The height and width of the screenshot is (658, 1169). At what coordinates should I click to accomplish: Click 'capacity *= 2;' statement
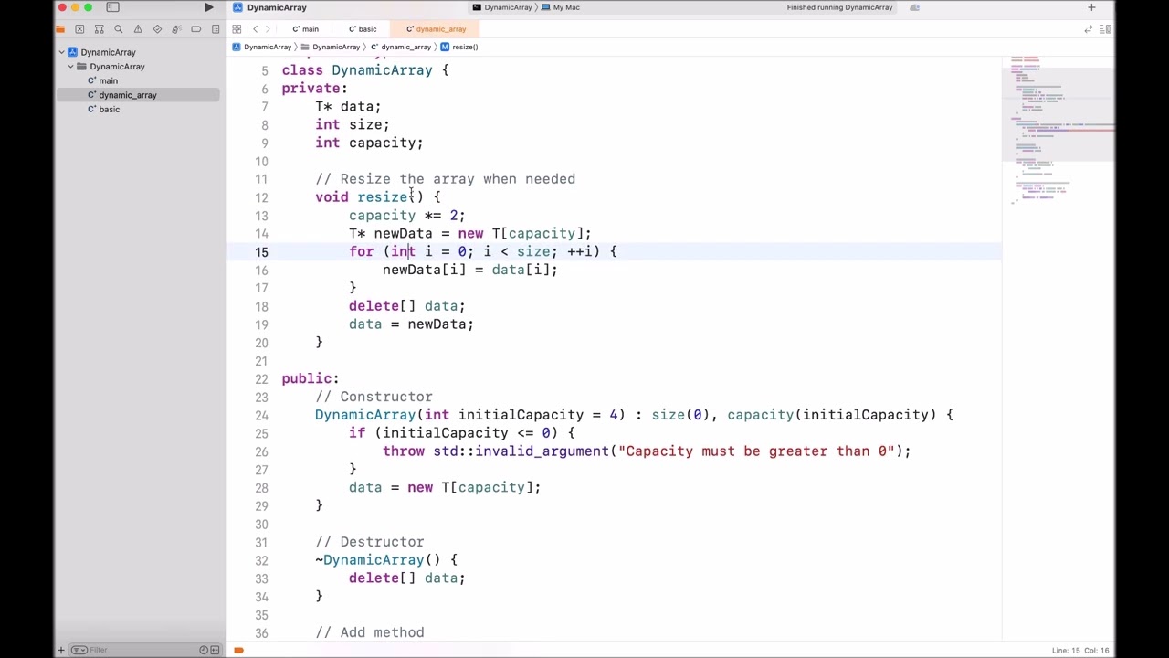tap(406, 216)
